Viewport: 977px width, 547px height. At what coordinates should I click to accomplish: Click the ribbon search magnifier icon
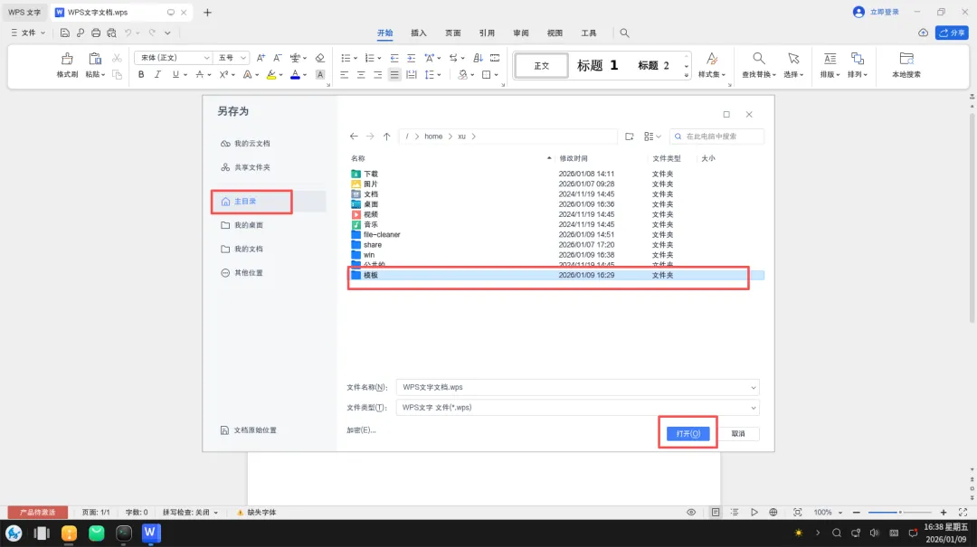pos(624,33)
